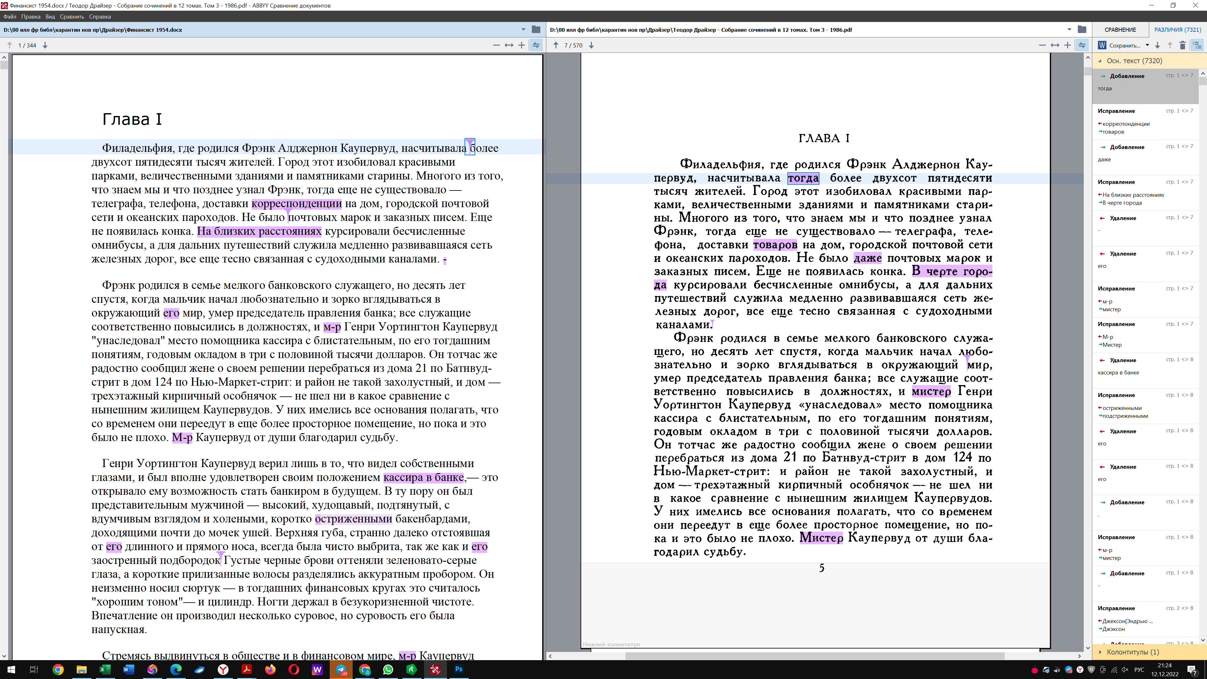1207x679 pixels.
Task: Click the РУС language indicator
Action: tap(1139, 670)
